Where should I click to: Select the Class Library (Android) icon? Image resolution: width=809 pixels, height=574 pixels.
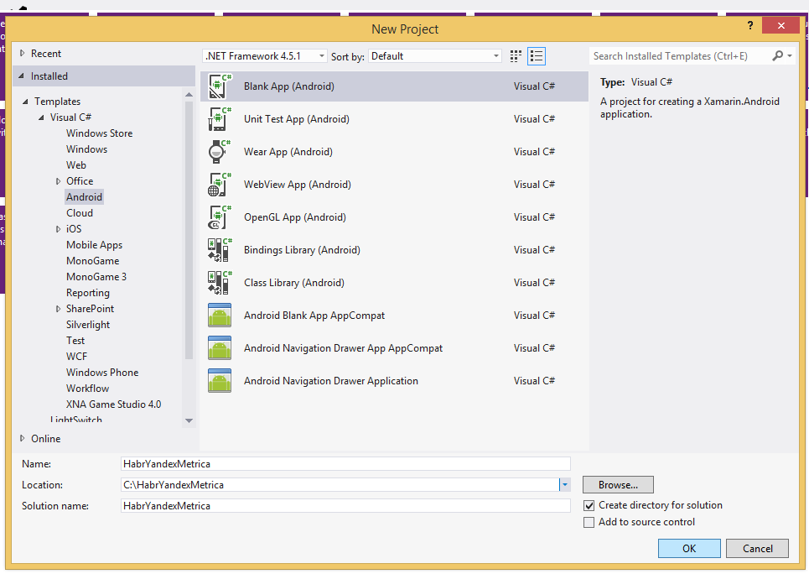coord(220,283)
